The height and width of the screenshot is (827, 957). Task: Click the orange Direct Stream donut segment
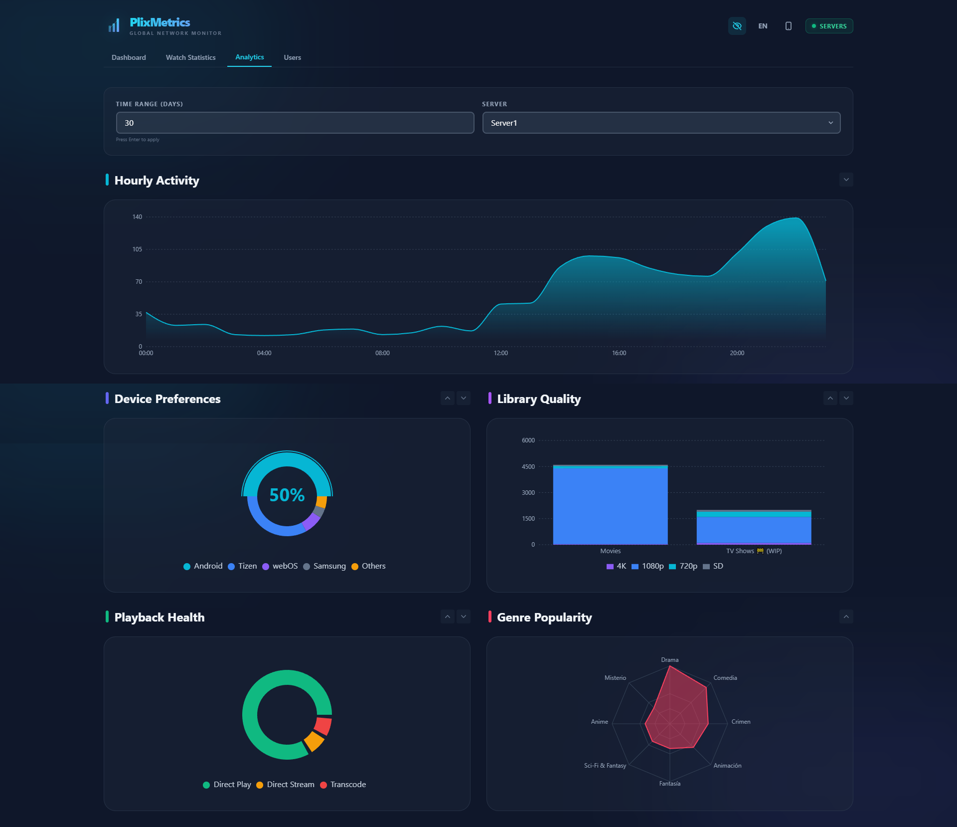coord(314,741)
